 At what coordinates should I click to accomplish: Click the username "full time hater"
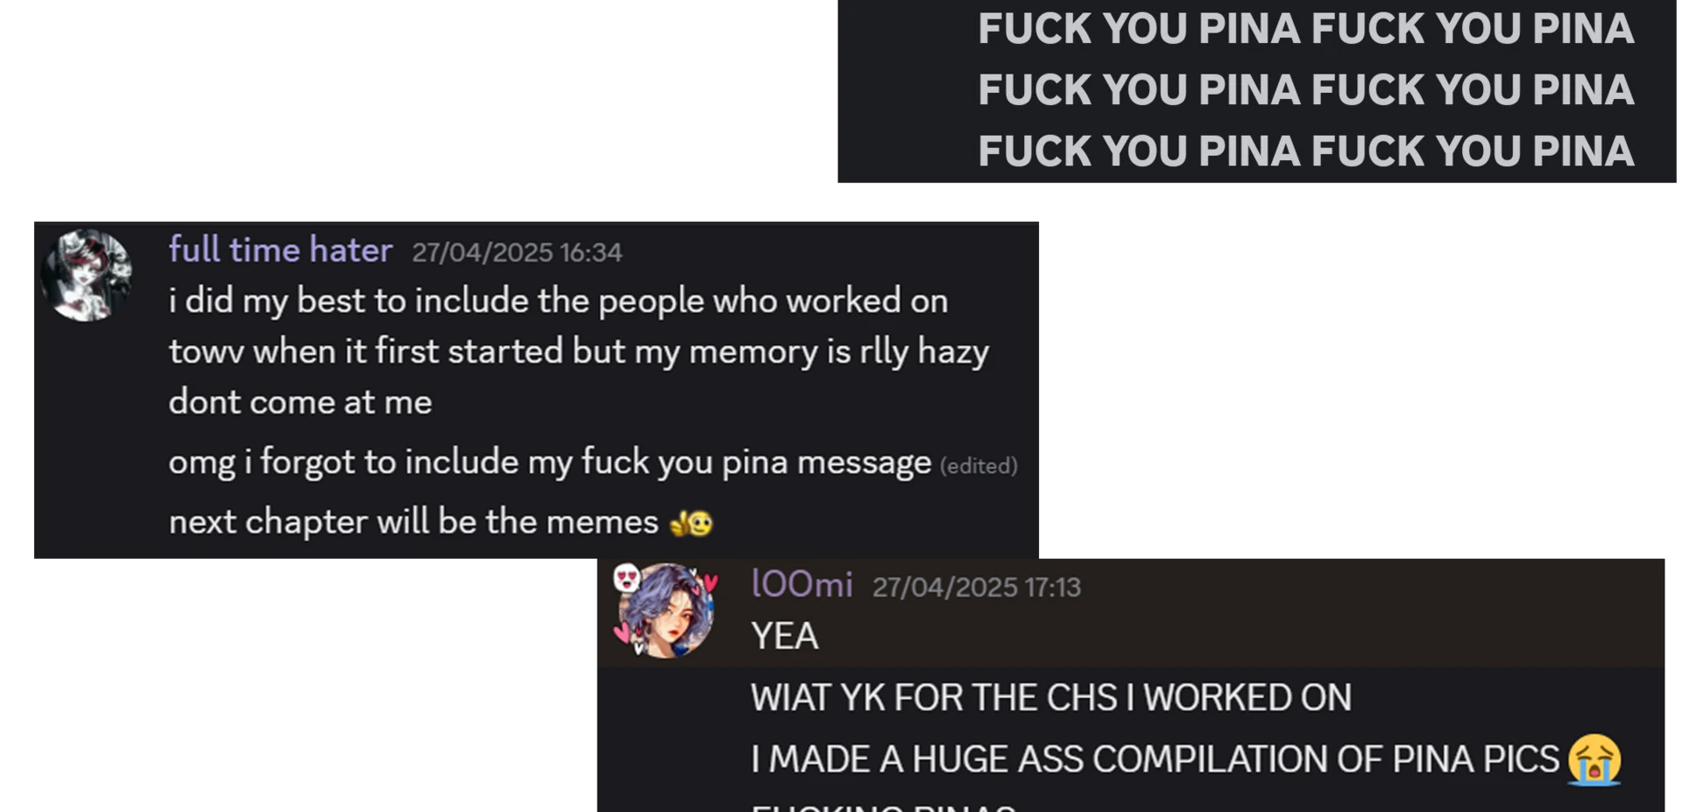(280, 251)
